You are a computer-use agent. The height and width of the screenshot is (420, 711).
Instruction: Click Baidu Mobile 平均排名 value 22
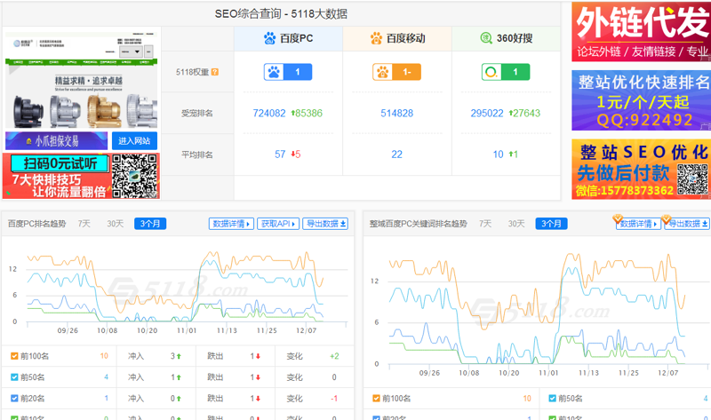pyautogui.click(x=396, y=155)
